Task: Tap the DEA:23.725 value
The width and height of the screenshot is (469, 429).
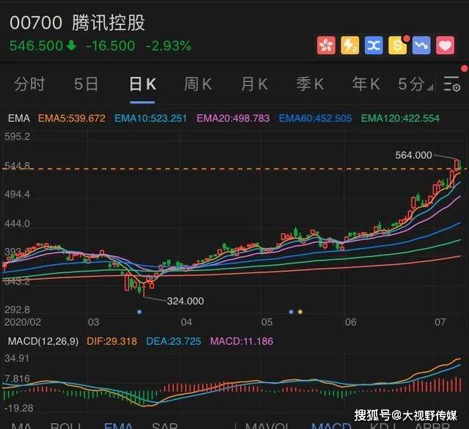Action: point(174,341)
